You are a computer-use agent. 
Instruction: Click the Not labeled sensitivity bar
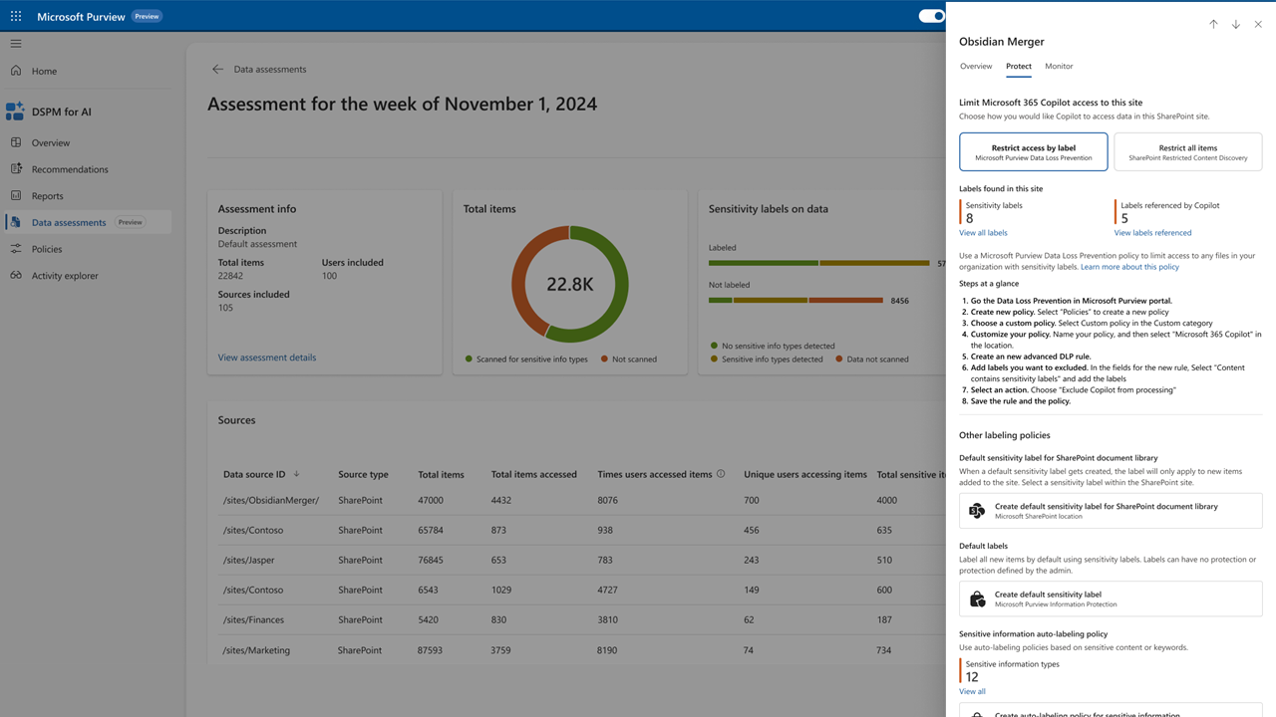coord(797,300)
